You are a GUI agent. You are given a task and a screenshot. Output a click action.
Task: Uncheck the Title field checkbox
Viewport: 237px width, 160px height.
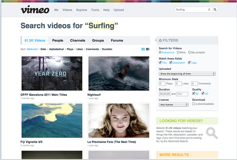[x=160, y=63]
